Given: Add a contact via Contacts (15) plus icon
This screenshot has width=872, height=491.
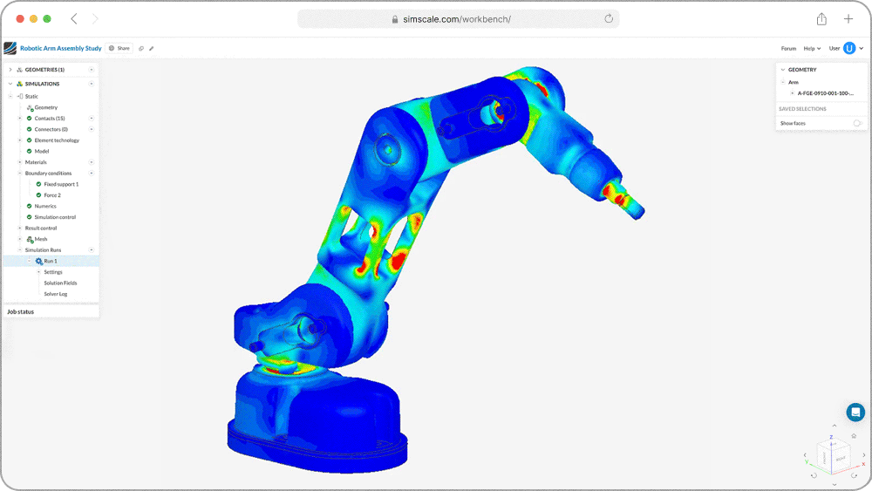Looking at the screenshot, I should [92, 119].
